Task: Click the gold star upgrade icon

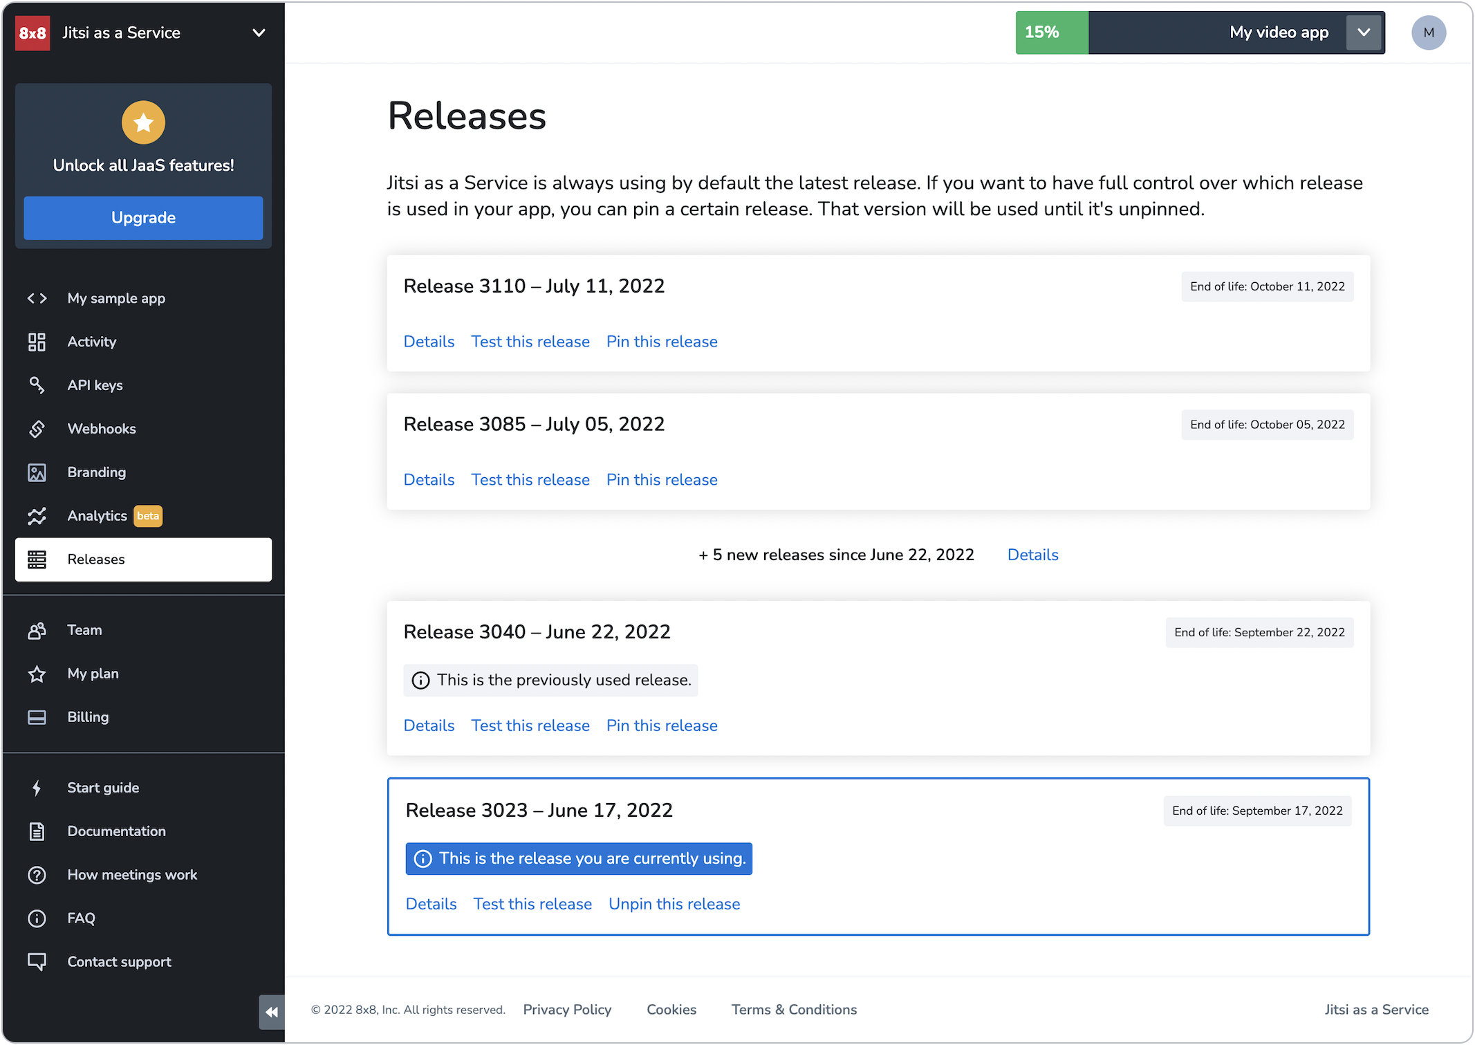Action: 143,122
